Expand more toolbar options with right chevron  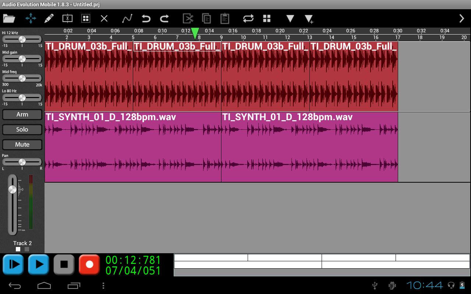(461, 18)
